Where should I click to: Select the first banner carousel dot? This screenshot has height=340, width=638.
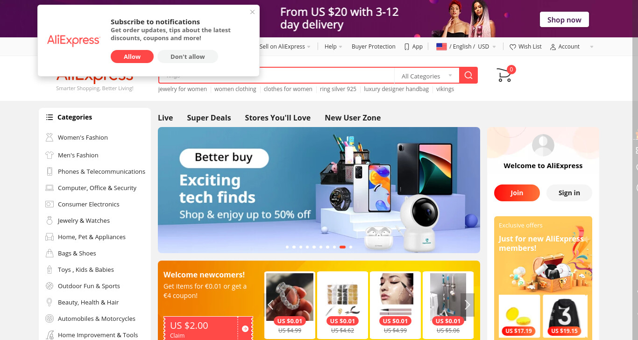point(287,247)
